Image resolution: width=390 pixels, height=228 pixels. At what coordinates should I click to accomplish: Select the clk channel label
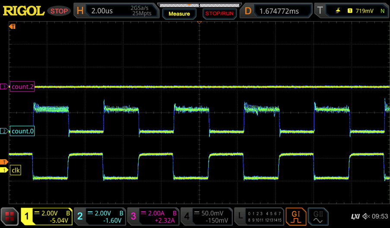coord(16,170)
